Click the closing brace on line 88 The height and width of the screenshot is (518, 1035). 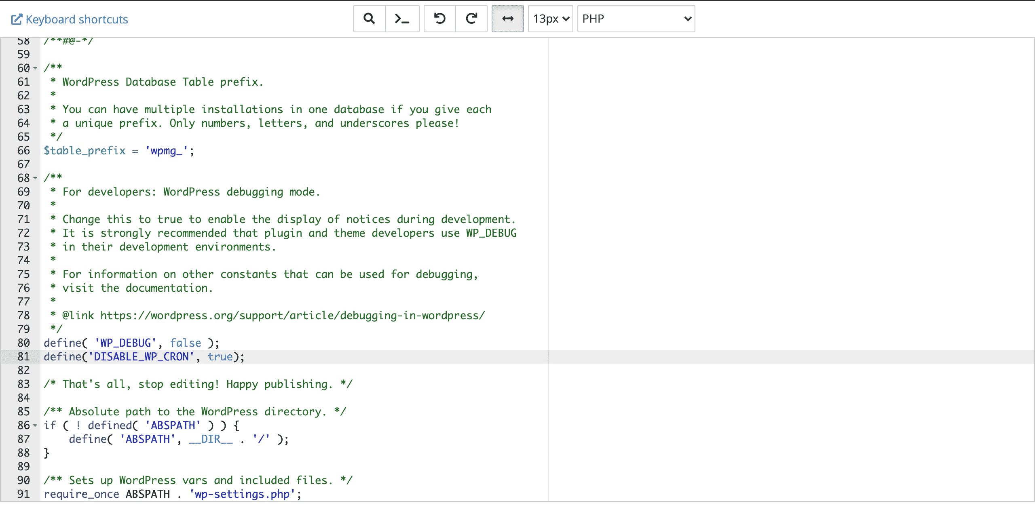tap(46, 453)
